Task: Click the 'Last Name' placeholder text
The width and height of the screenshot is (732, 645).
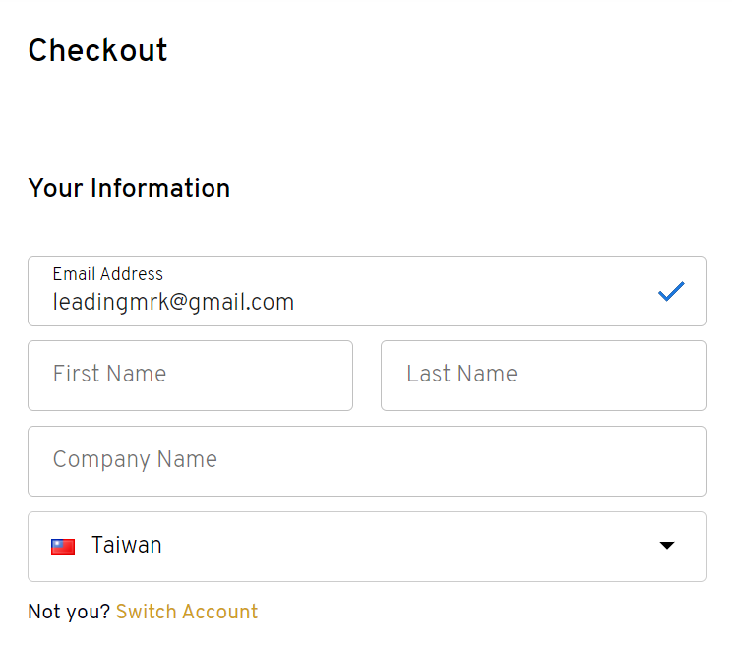Action: pos(462,374)
